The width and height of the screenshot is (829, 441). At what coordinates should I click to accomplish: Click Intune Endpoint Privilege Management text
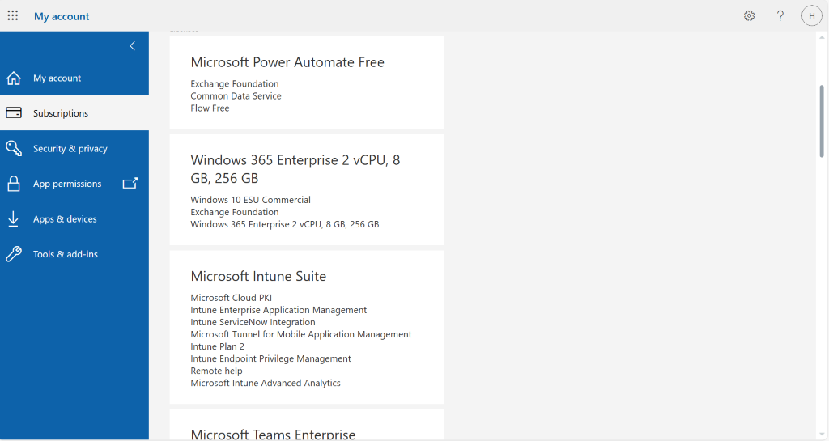pos(270,358)
